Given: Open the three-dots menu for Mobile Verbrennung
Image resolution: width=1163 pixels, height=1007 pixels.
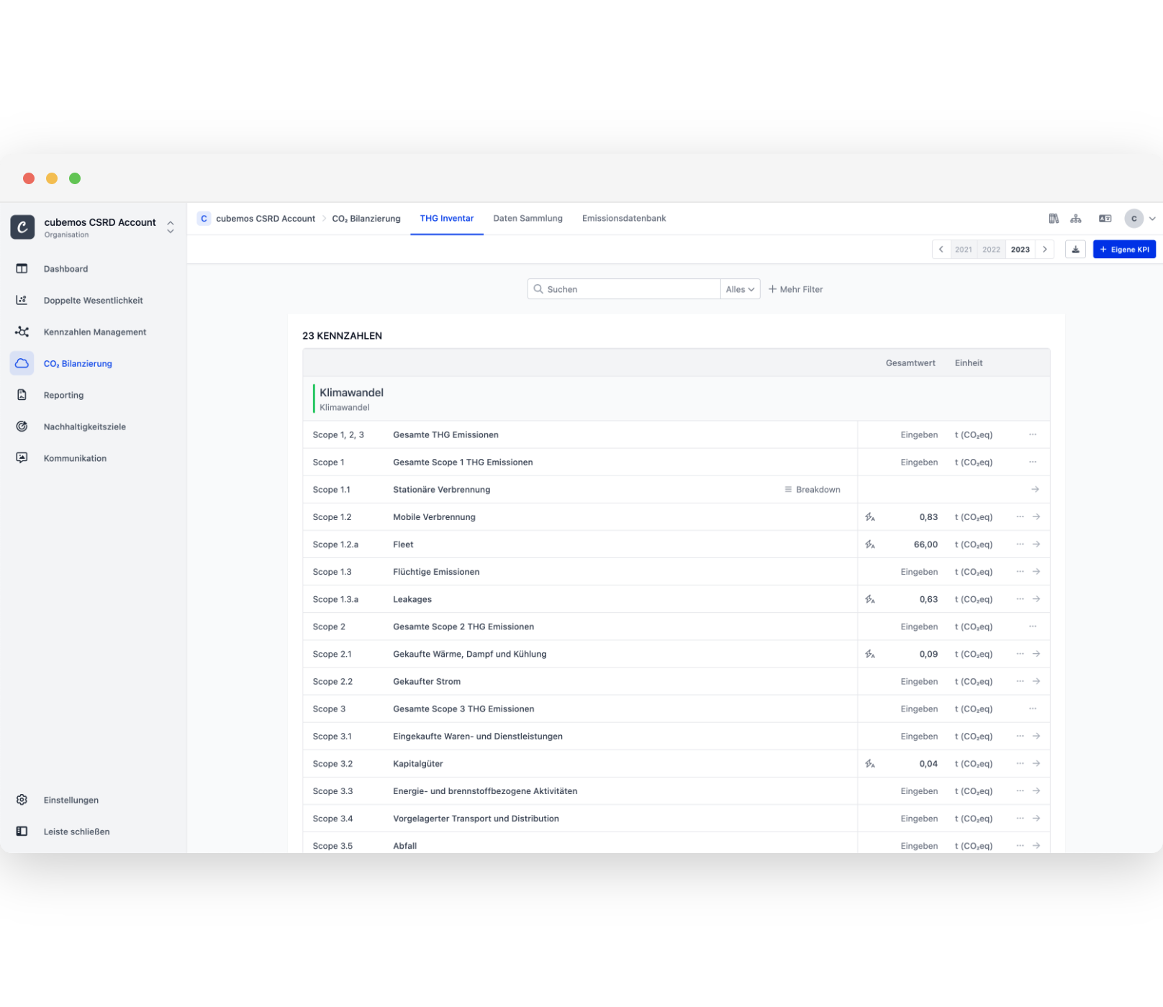Looking at the screenshot, I should pyautogui.click(x=1020, y=517).
